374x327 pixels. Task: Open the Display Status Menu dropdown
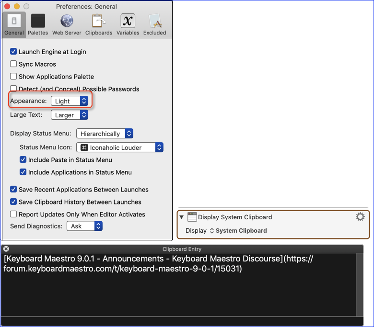pos(105,134)
